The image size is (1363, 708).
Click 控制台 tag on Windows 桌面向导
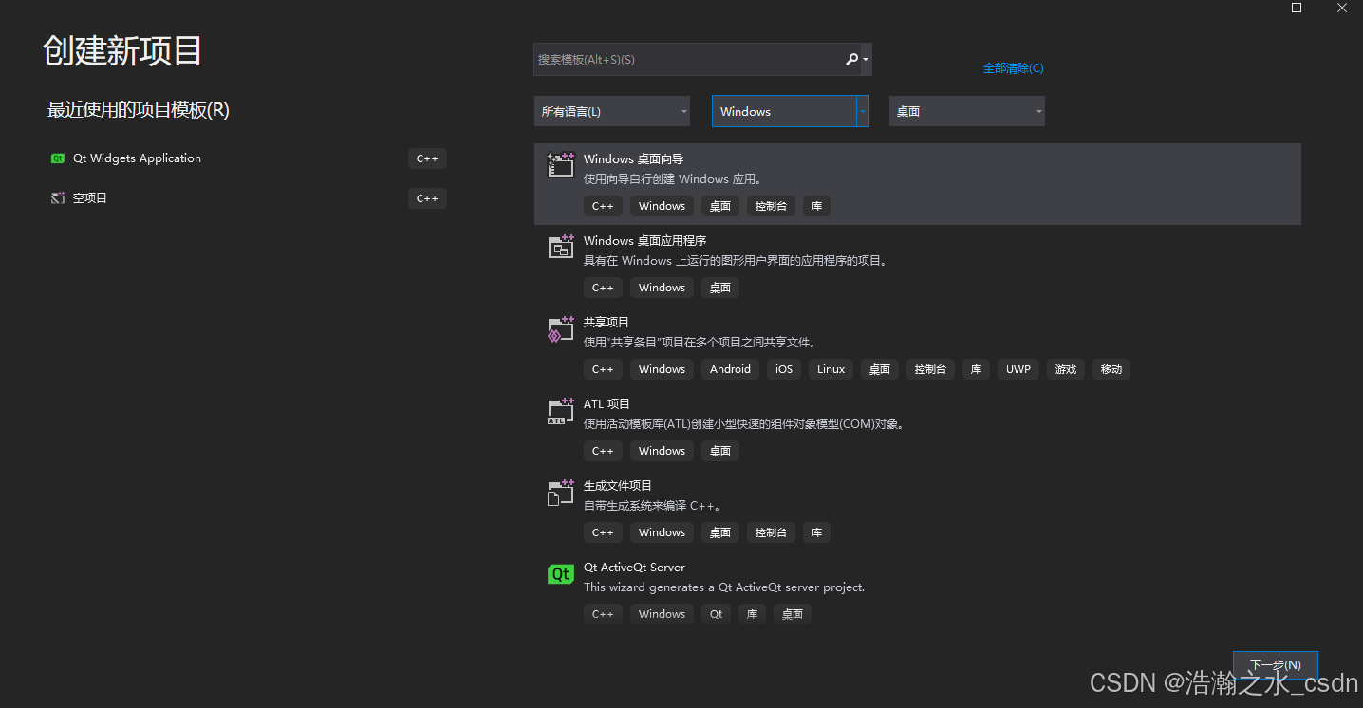[x=772, y=206]
